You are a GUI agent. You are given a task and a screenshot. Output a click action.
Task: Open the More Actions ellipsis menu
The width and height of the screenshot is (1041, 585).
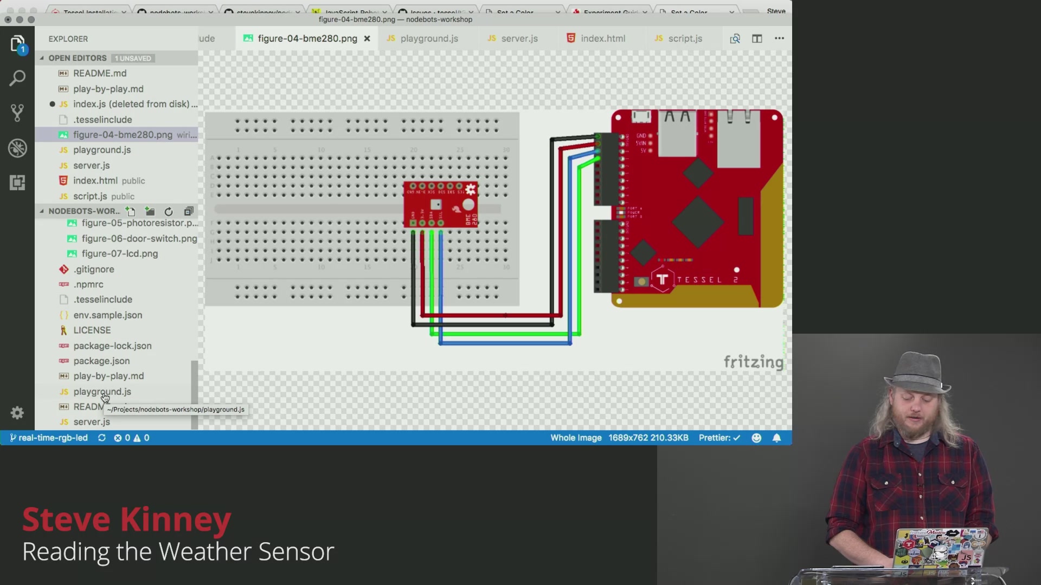click(779, 38)
